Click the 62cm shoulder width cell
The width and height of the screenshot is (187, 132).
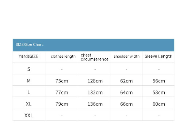click(126, 81)
